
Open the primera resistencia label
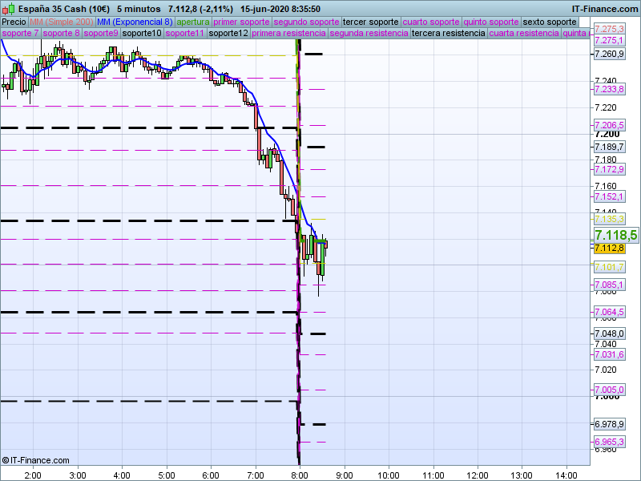[x=288, y=33]
